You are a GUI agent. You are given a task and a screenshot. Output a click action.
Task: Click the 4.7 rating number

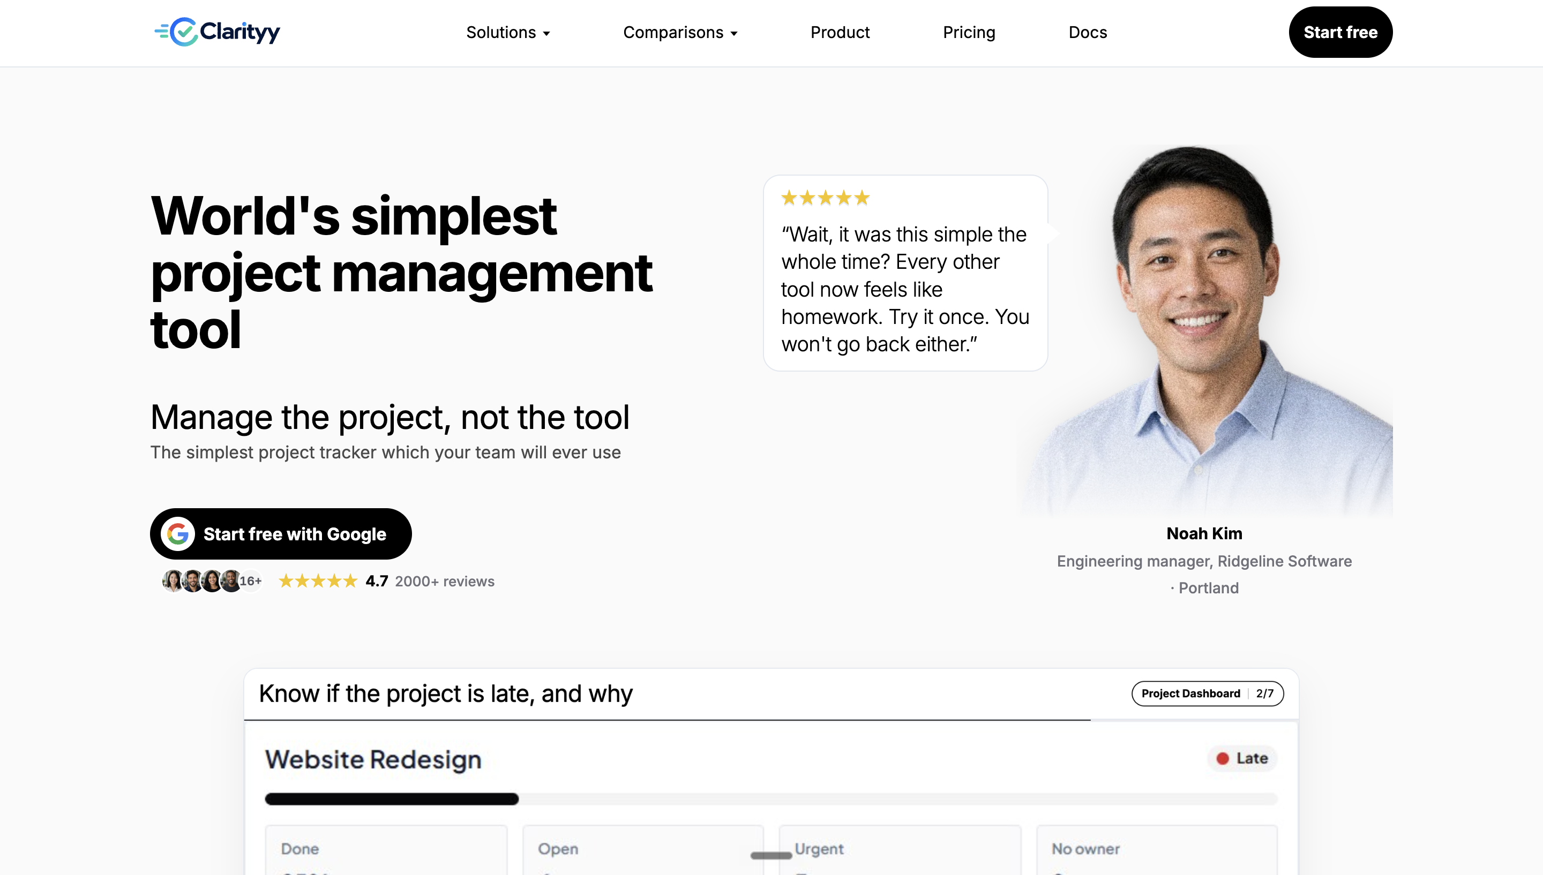[377, 581]
